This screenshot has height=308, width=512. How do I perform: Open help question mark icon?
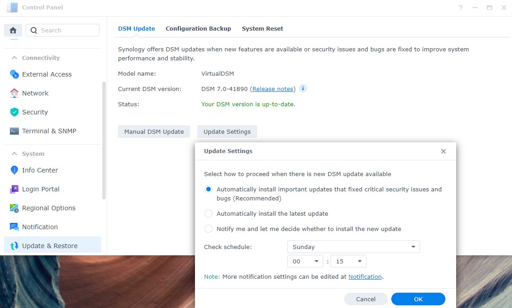pos(460,8)
